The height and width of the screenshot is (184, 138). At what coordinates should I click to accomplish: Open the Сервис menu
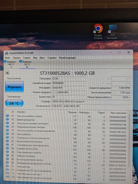(x=27, y=58)
